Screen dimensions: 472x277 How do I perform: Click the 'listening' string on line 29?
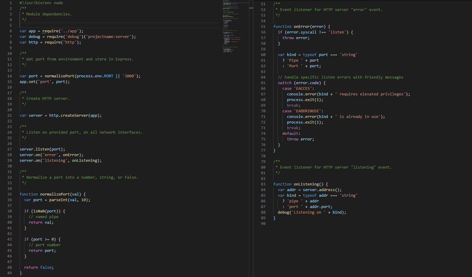(x=55, y=160)
